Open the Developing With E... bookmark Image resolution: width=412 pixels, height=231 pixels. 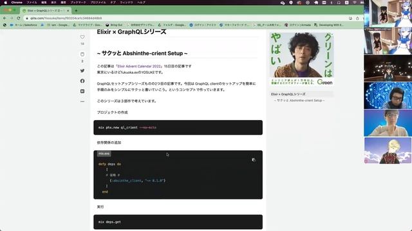[329, 25]
